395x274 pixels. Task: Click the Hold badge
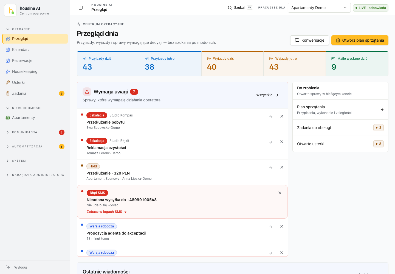pyautogui.click(x=93, y=166)
